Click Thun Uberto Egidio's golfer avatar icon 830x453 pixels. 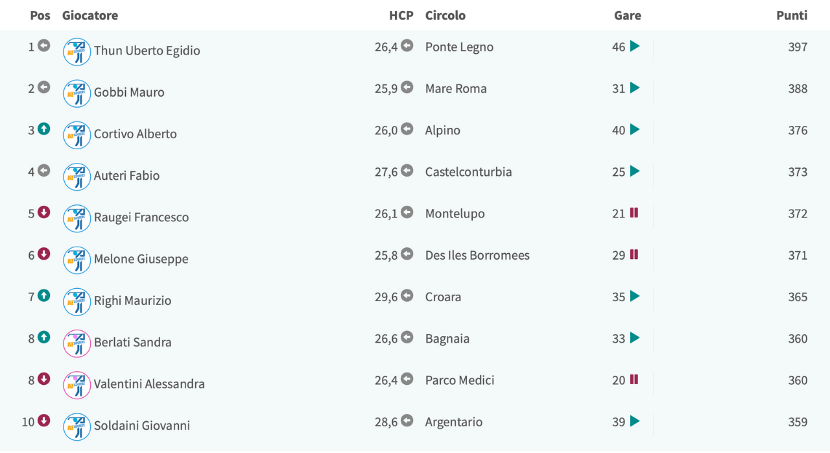point(77,51)
